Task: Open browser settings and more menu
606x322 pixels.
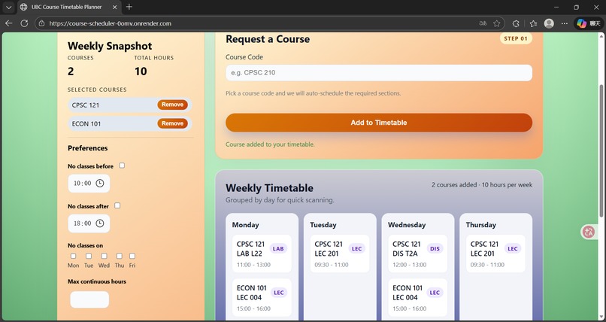Action: coord(565,23)
